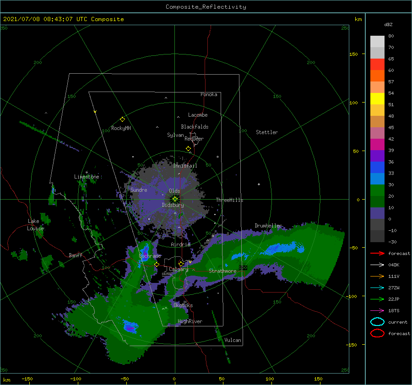Select the magenta 39-42 dBZ color swatch

point(377,145)
